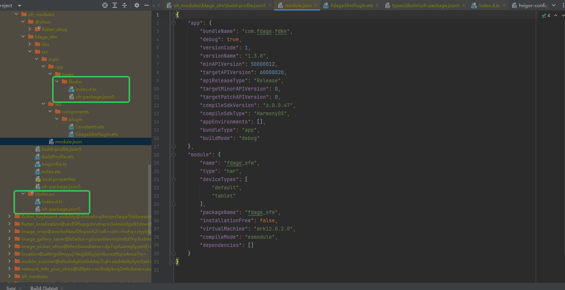This screenshot has width=565, height=290.
Task: Jump to previous highlighted problem arrow
Action: 556,15
